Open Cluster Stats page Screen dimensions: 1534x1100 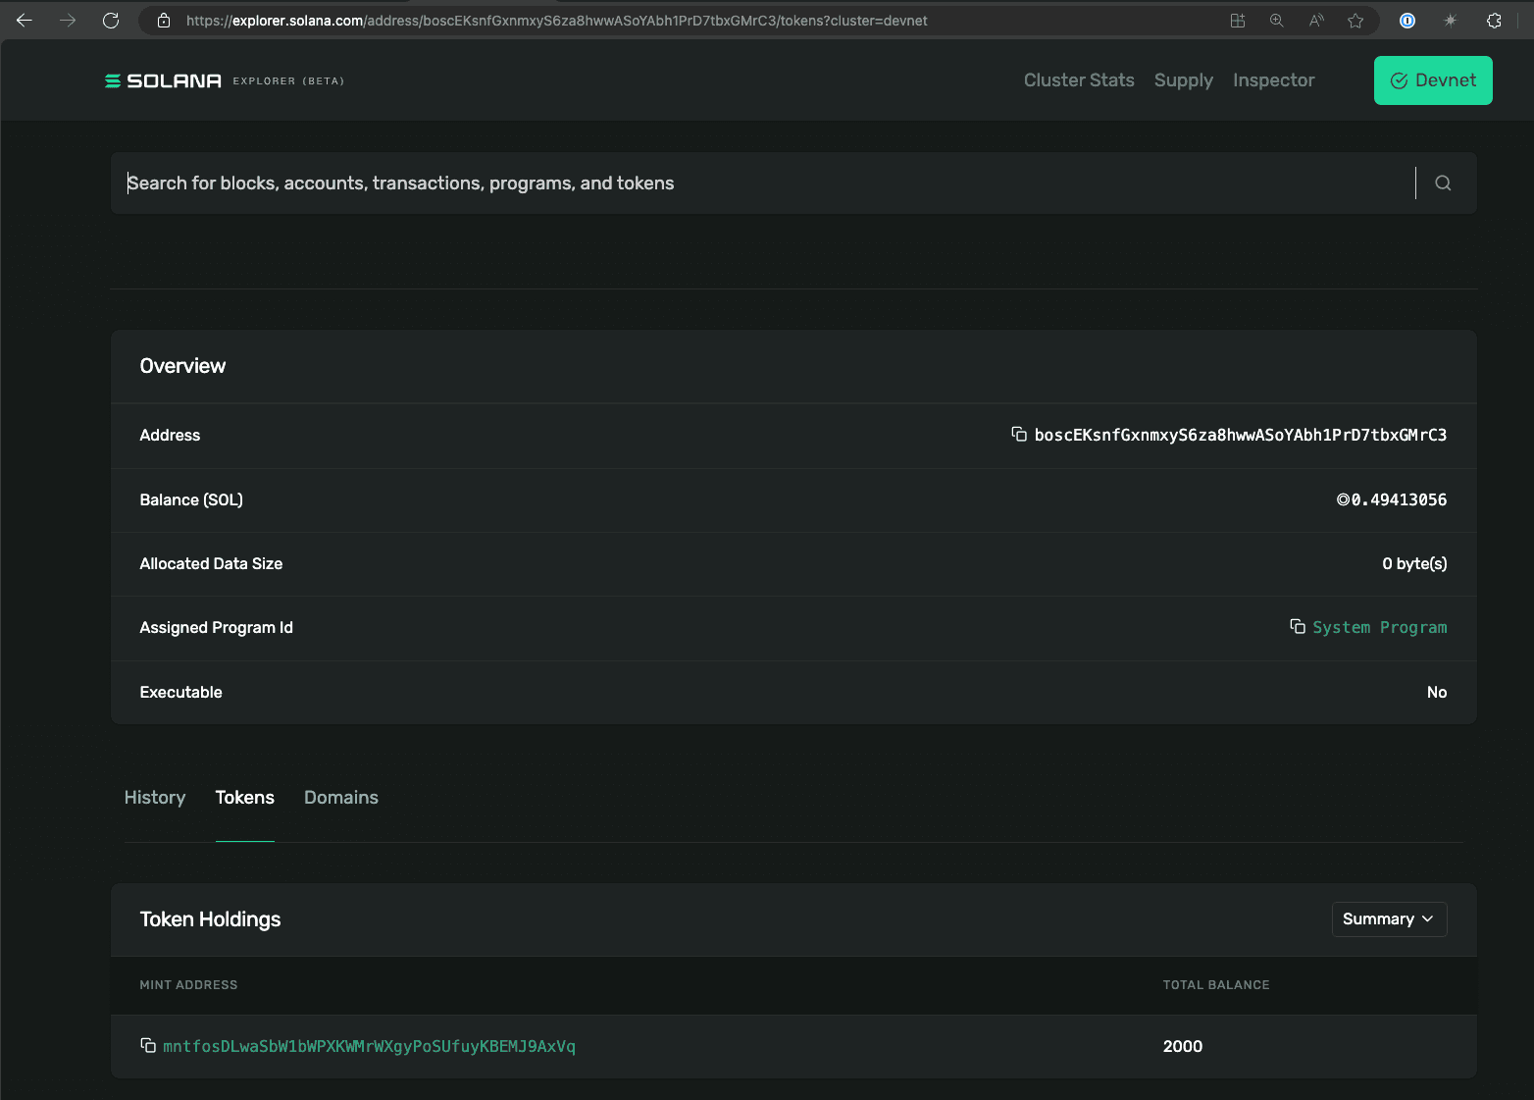coord(1078,80)
